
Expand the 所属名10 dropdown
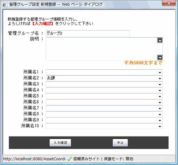[x=104, y=126]
